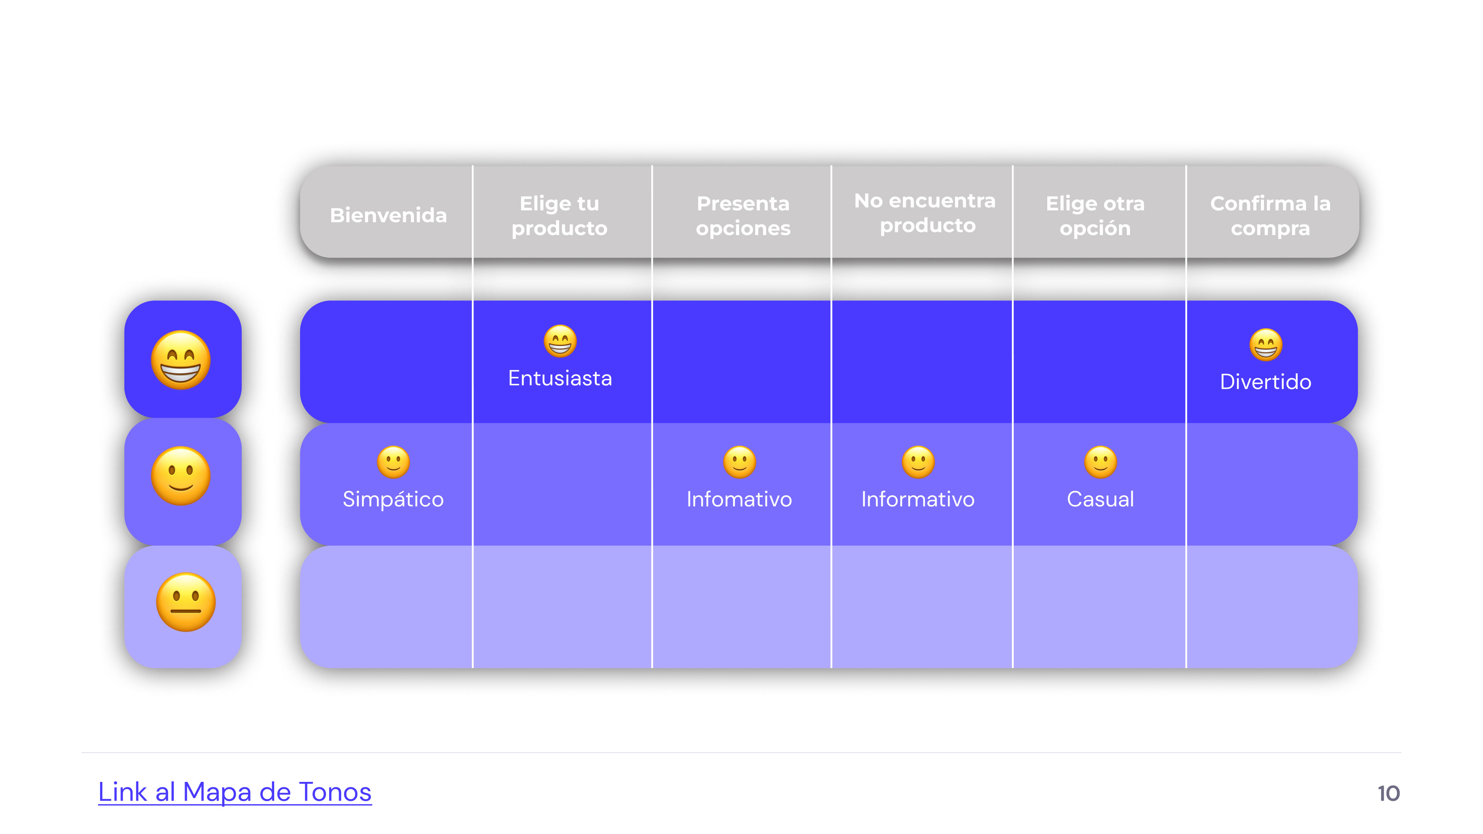The width and height of the screenshot is (1483, 834).
Task: Click the neutral face emoji in left legend
Action: click(x=185, y=602)
